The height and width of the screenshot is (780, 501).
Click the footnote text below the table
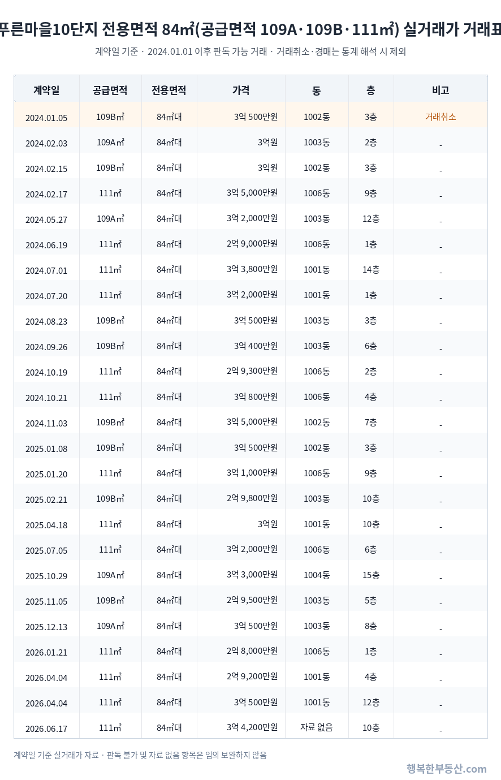pyautogui.click(x=140, y=755)
